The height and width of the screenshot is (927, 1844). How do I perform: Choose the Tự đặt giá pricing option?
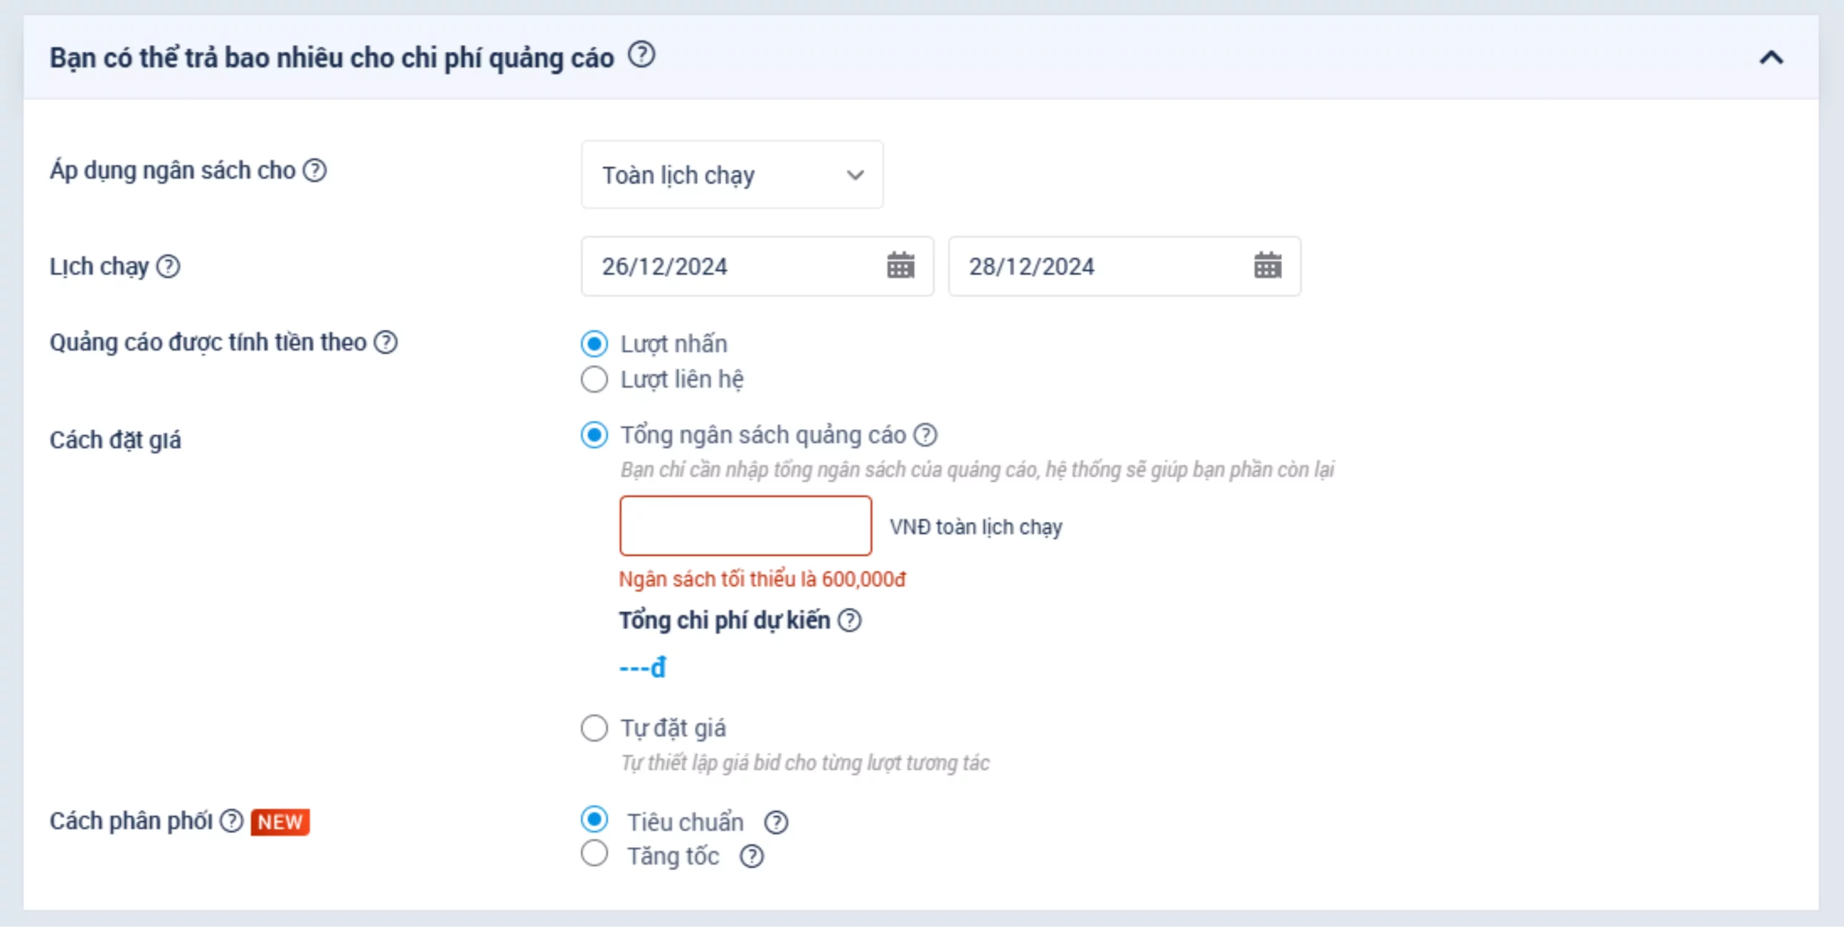594,728
